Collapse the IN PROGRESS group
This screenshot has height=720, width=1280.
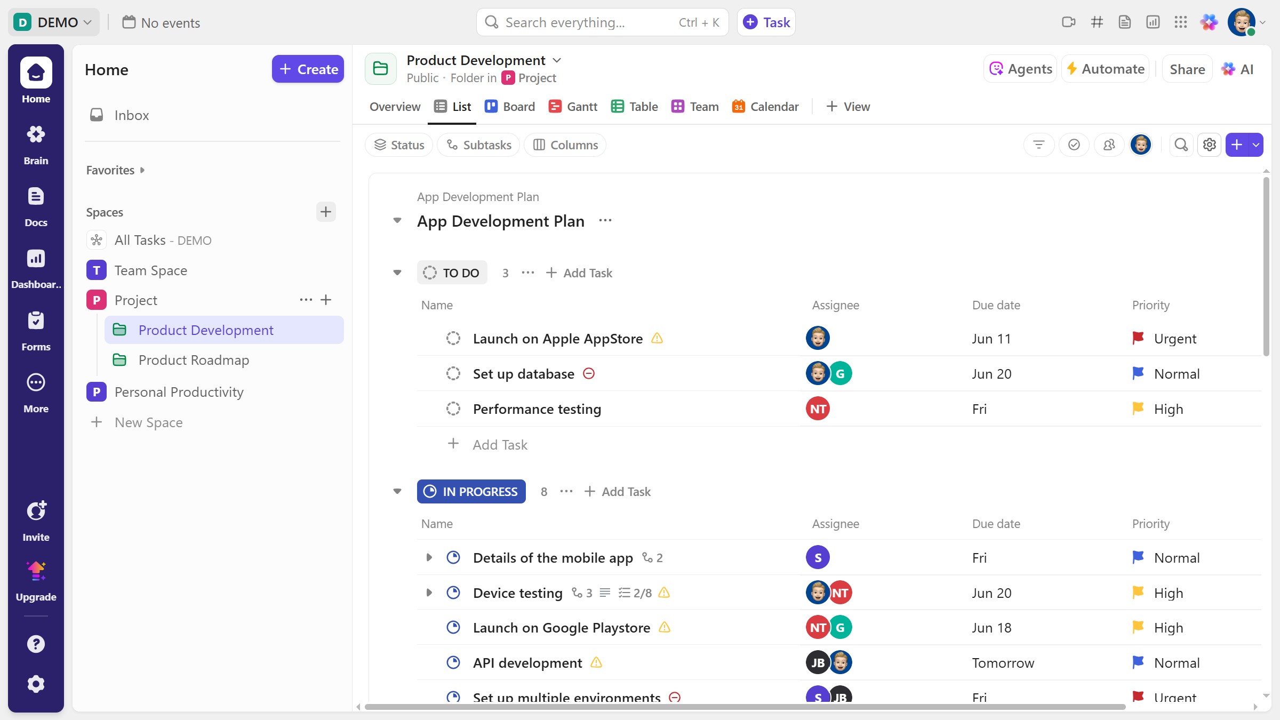pyautogui.click(x=397, y=491)
